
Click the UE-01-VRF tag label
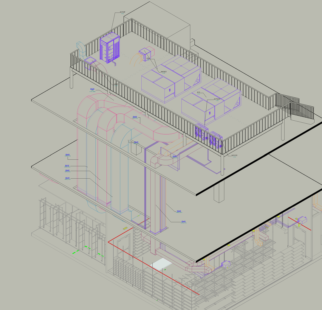coord(123,13)
